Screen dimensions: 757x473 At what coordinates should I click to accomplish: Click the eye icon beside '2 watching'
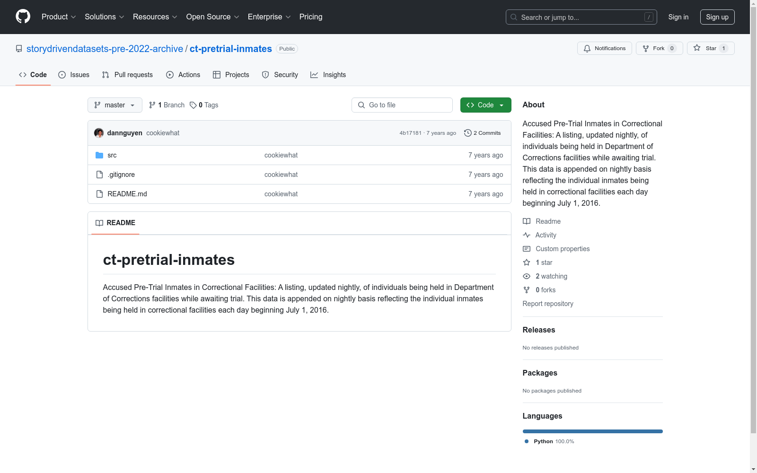pyautogui.click(x=527, y=276)
